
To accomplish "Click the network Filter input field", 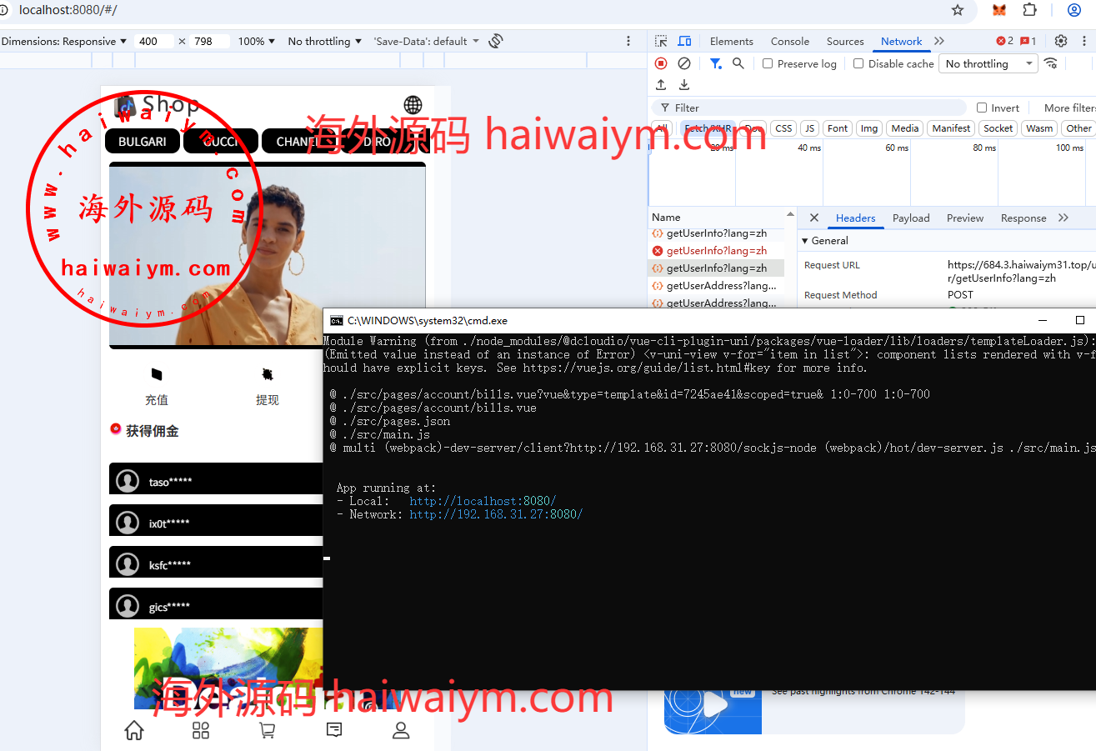I will pos(817,108).
